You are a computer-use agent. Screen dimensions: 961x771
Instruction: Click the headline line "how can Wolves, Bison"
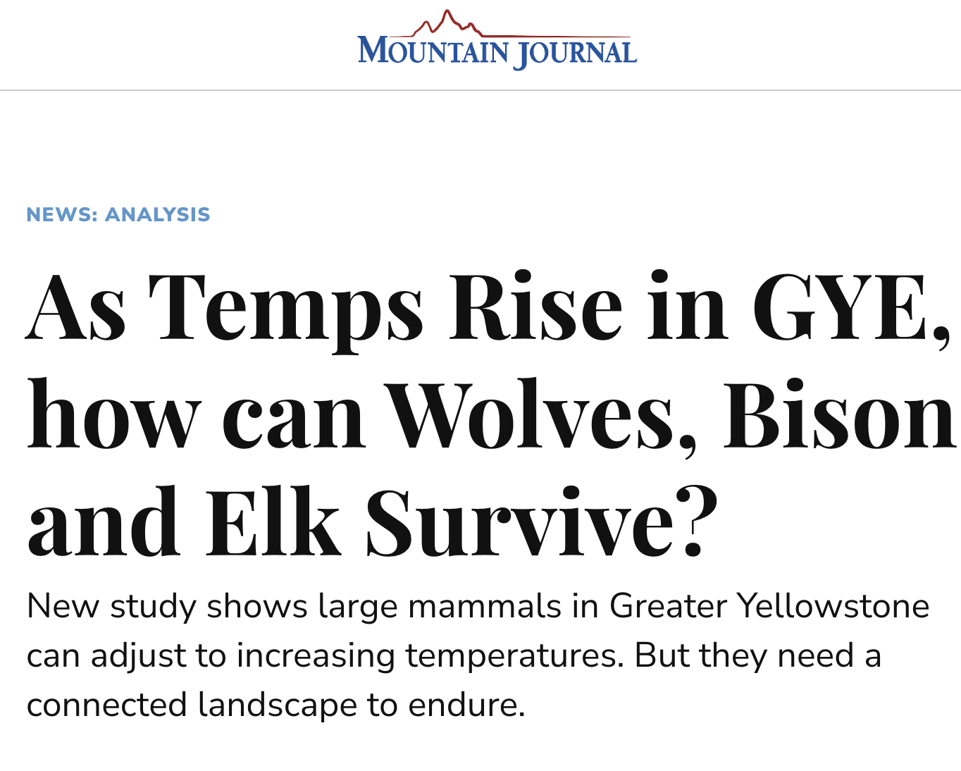[492, 416]
